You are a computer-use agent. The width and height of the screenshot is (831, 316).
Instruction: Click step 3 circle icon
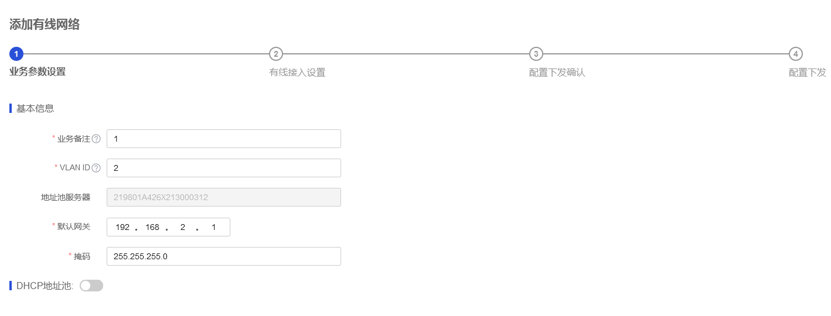[x=536, y=54]
